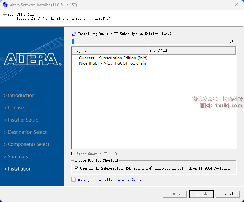Screen dimensions: 244x202
Task: Click the document icon beside rate link
Action: point(74,180)
